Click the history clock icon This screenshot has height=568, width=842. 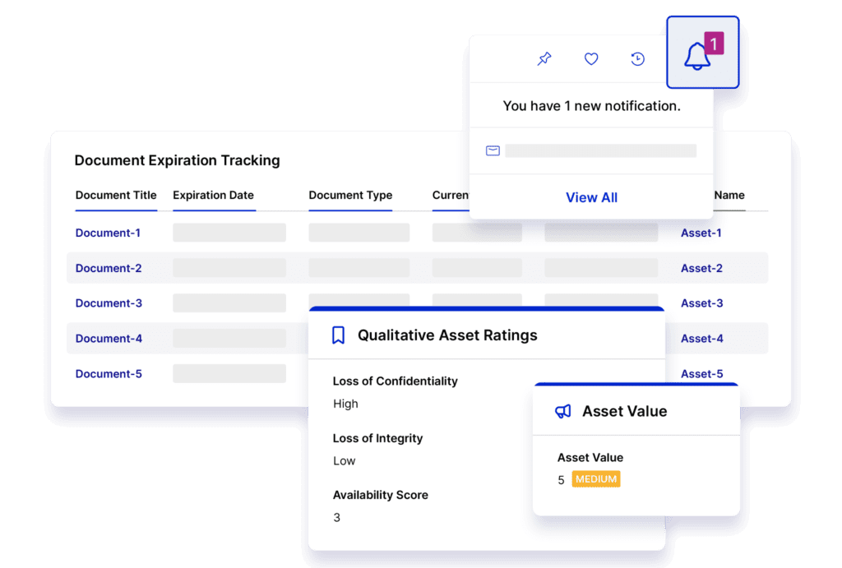point(637,58)
